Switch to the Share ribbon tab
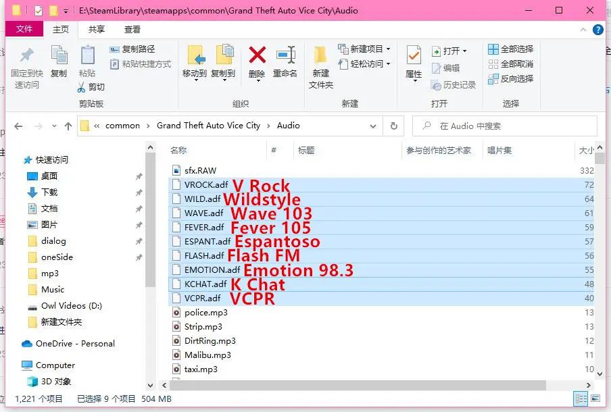This screenshot has width=611, height=412. pos(96,30)
